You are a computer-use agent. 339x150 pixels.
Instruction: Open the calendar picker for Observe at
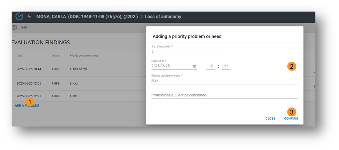pyautogui.click(x=194, y=67)
